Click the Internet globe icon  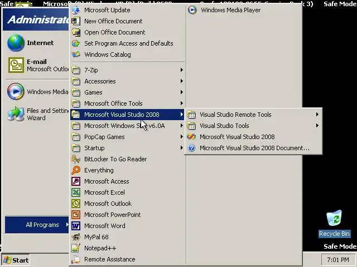pyautogui.click(x=16, y=43)
